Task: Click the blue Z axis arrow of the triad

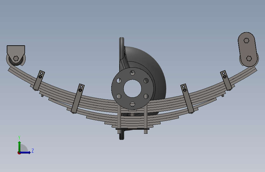Action: coord(25,152)
